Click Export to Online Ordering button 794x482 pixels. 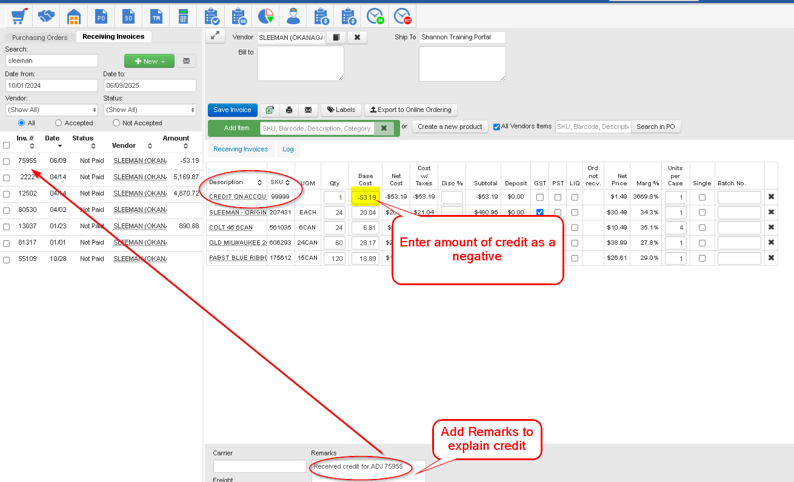click(410, 110)
